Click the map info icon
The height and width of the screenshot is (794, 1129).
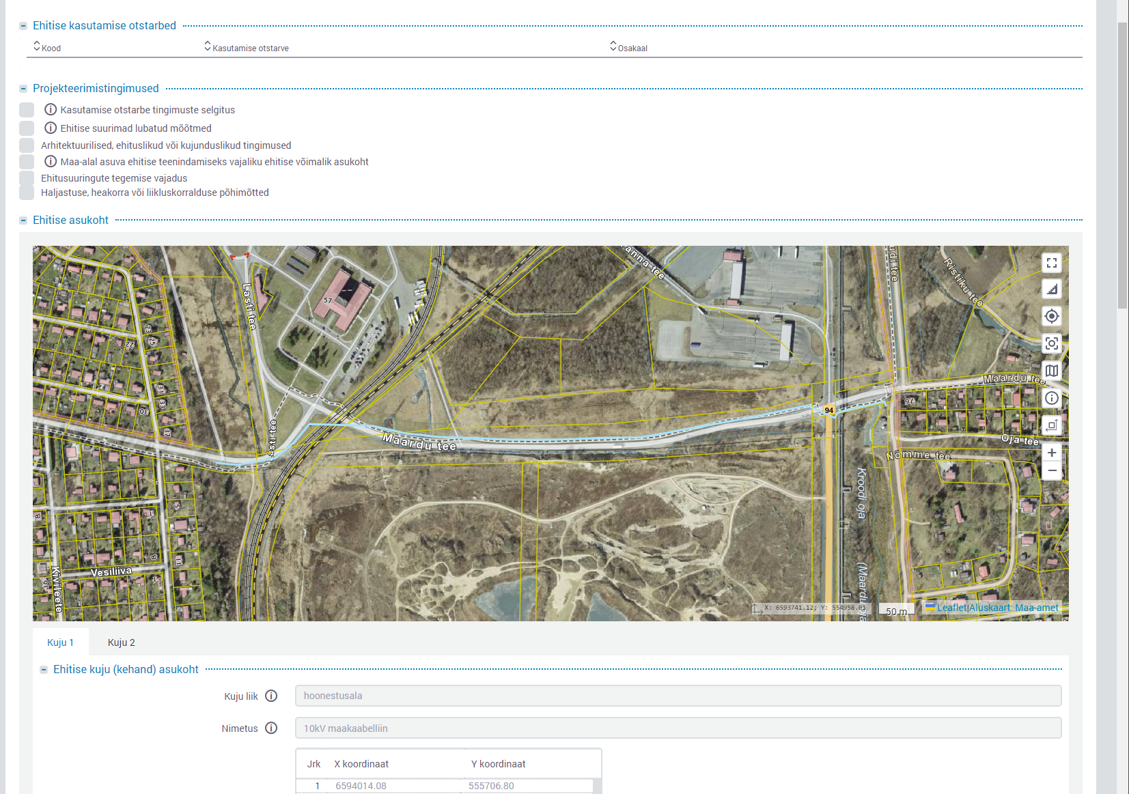1051,398
